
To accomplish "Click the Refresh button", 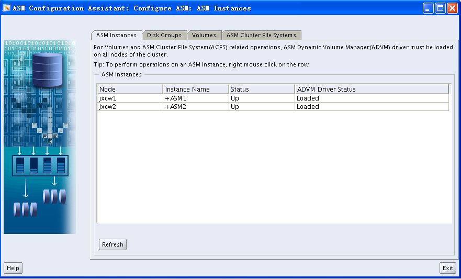I will click(x=113, y=244).
